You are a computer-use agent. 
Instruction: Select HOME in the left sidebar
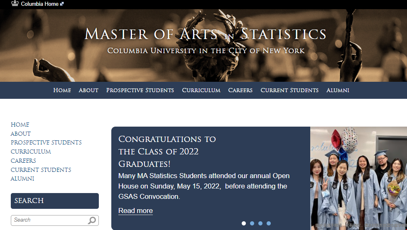(20, 125)
